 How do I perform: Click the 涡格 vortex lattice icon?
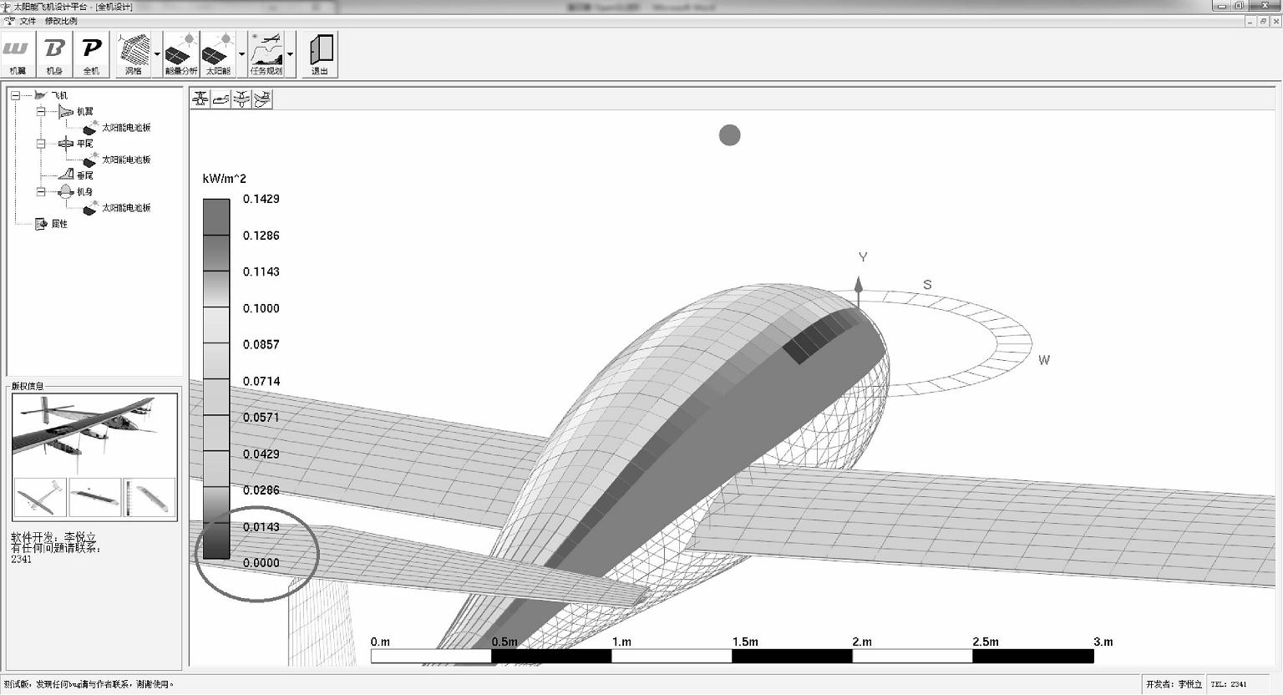(x=134, y=55)
